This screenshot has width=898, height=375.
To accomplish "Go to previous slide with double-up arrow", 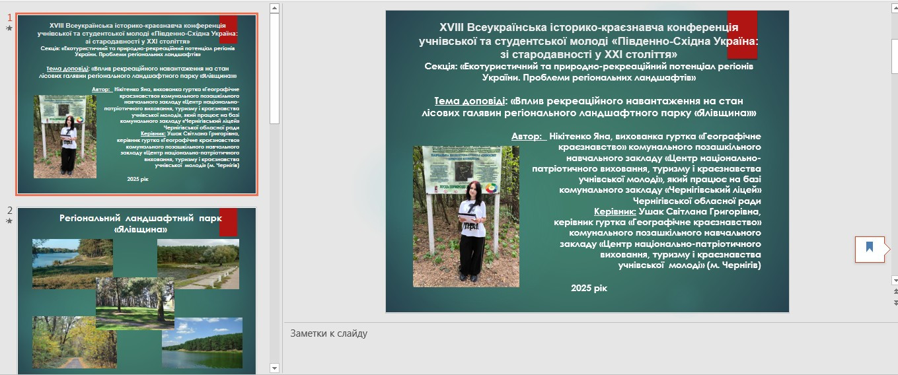I will click(x=895, y=291).
